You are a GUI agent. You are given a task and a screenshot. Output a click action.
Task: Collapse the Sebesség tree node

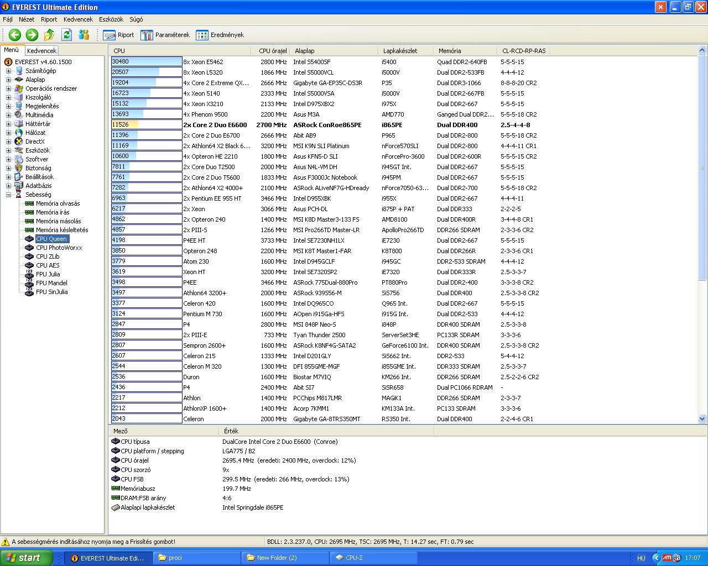tap(8, 195)
